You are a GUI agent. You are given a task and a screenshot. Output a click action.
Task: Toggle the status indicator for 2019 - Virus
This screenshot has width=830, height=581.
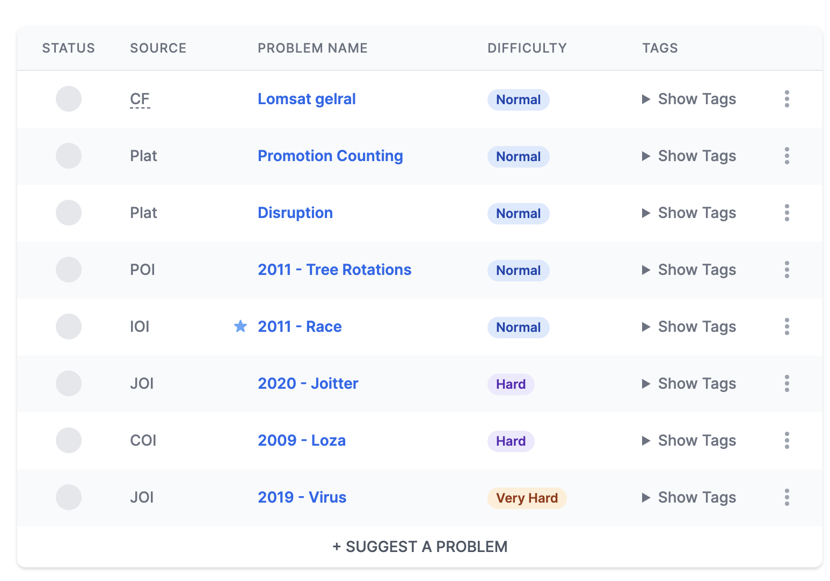click(x=68, y=497)
